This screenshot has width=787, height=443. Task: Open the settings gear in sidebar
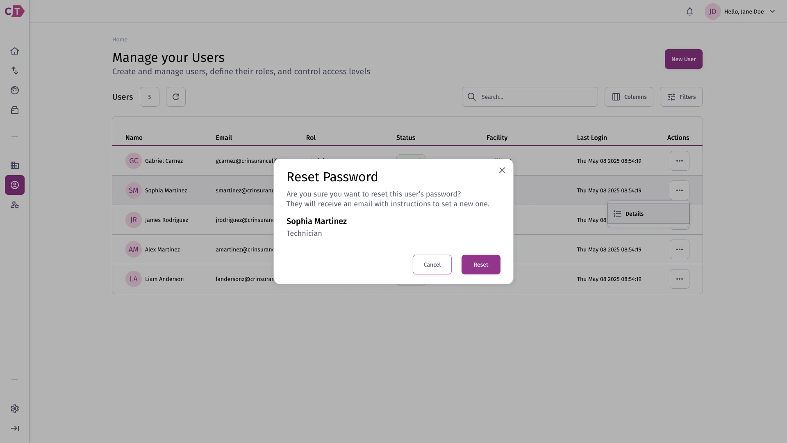15,409
